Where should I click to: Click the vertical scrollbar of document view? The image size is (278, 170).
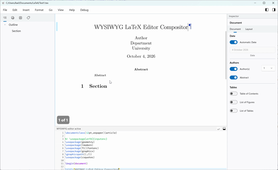pos(226,55)
